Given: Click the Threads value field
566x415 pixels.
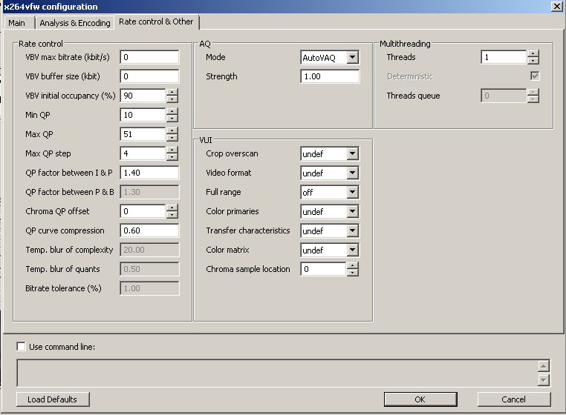Looking at the screenshot, I should click(504, 57).
